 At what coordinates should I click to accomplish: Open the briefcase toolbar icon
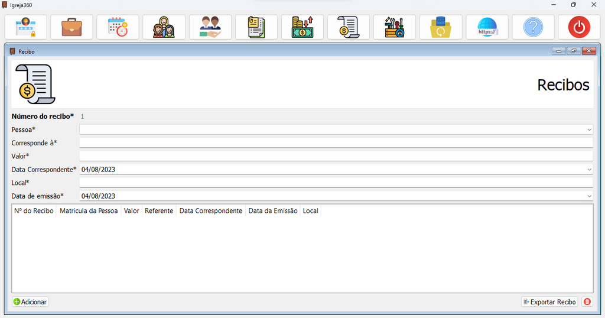click(x=71, y=27)
